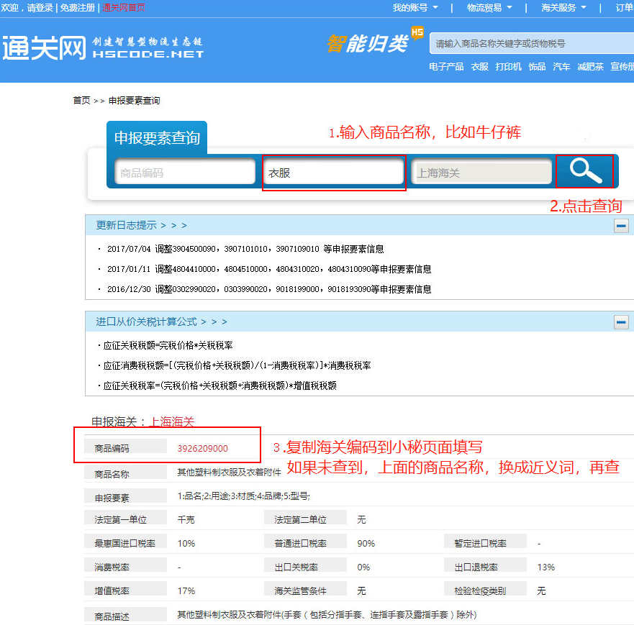Click the 13% export rebate rate
The width and height of the screenshot is (634, 625).
(x=546, y=567)
